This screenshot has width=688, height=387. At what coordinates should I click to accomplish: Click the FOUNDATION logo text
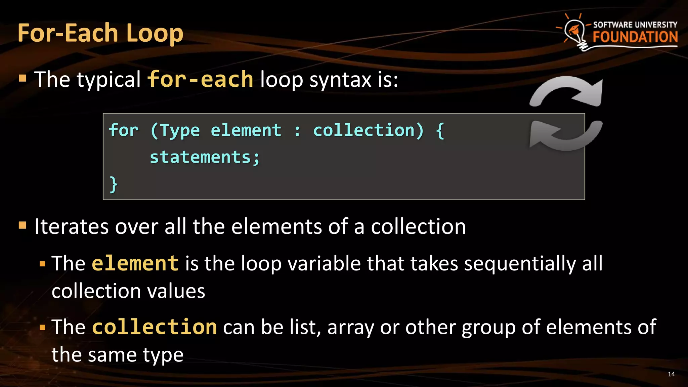click(x=635, y=37)
